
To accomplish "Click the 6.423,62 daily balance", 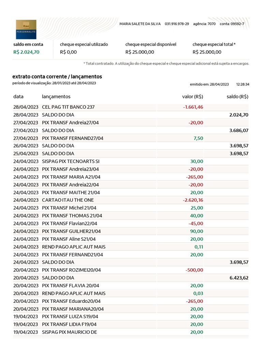I will pyautogui.click(x=239, y=278).
